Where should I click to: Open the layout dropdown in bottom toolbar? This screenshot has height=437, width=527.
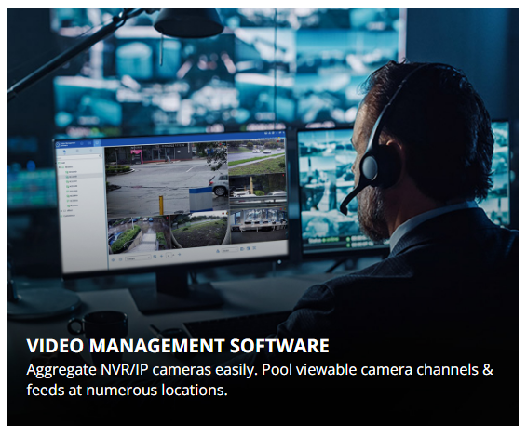coord(138,258)
